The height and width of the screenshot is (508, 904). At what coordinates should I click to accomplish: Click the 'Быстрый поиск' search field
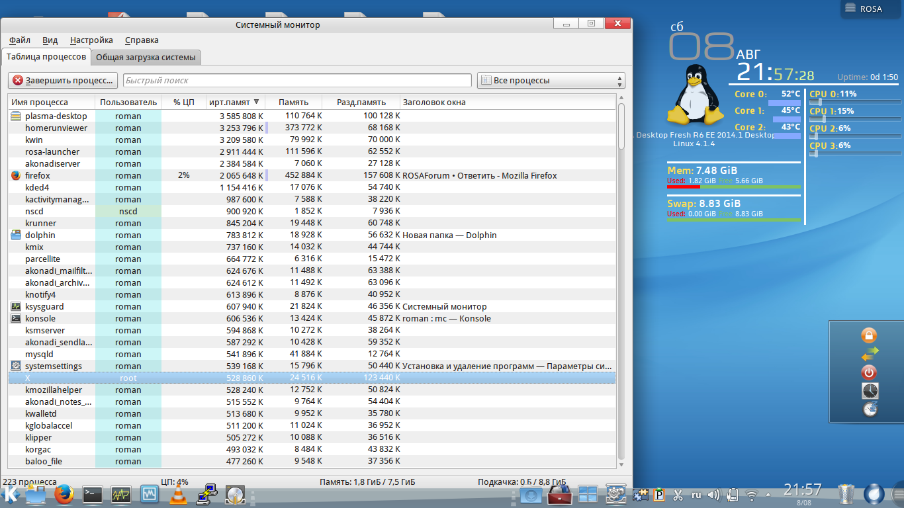296,81
